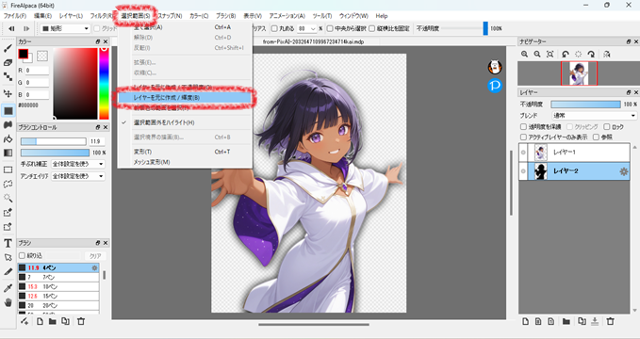Add a new layer in the layer panel
The image size is (640, 339).
coord(525,321)
